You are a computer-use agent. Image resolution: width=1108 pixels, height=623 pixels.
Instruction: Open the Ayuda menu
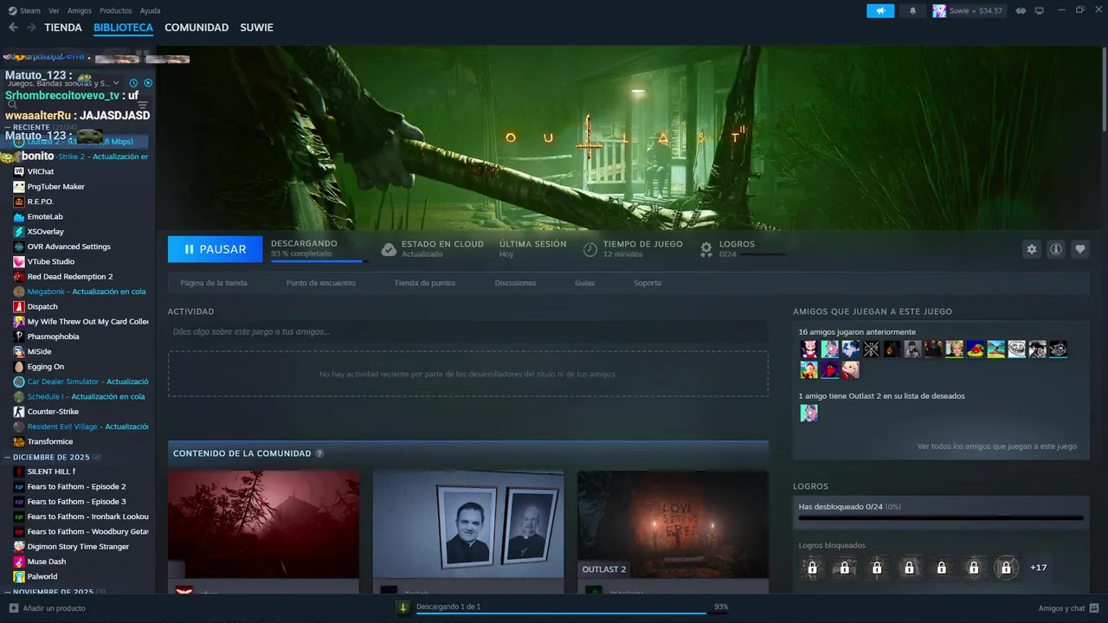point(150,10)
